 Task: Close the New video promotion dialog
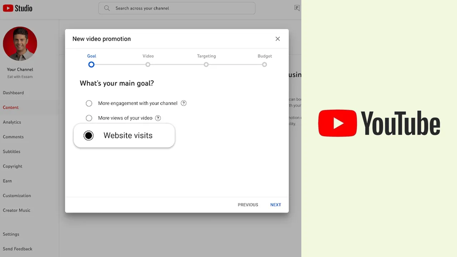(277, 39)
